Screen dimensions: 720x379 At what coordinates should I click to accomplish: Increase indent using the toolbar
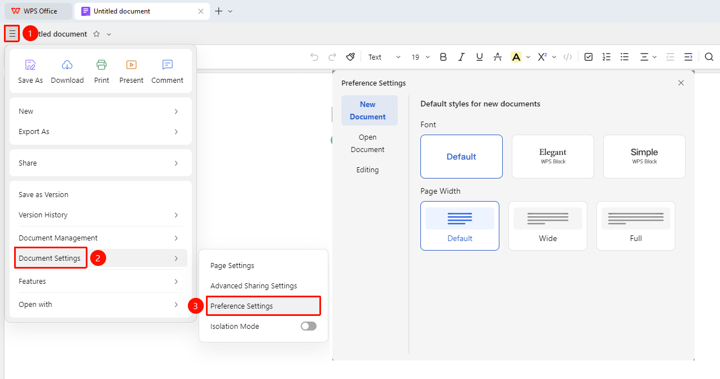pos(688,57)
